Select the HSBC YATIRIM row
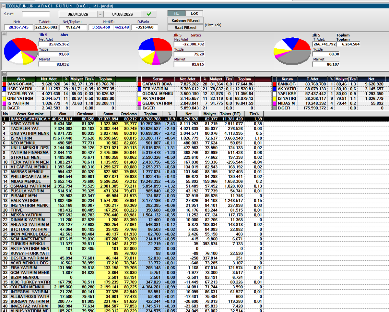 coord(133,124)
